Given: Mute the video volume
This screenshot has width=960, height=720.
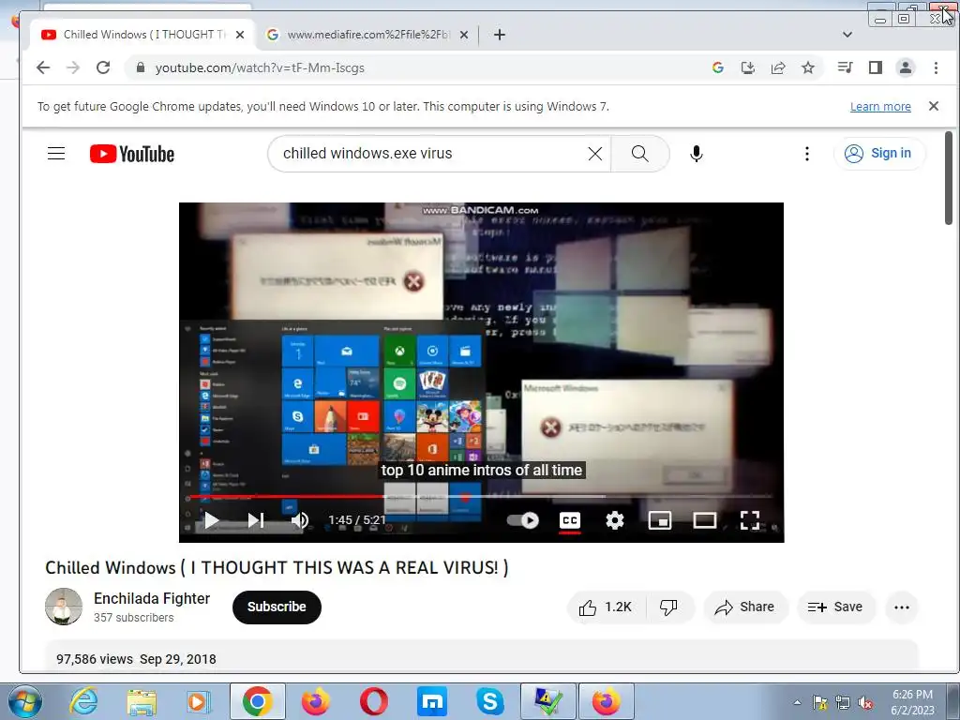Looking at the screenshot, I should point(299,520).
